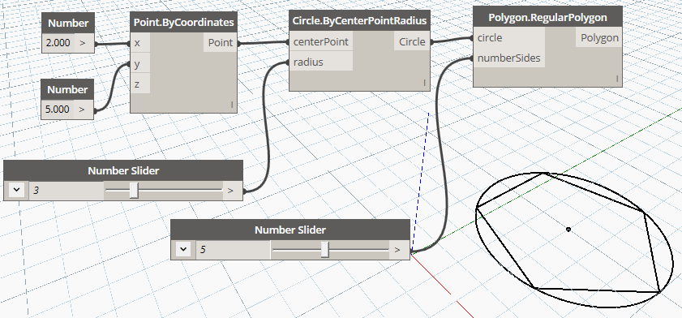
Task: Click the lacing indicator on Circle.ByCenterPointRadius node
Action: pos(425,83)
